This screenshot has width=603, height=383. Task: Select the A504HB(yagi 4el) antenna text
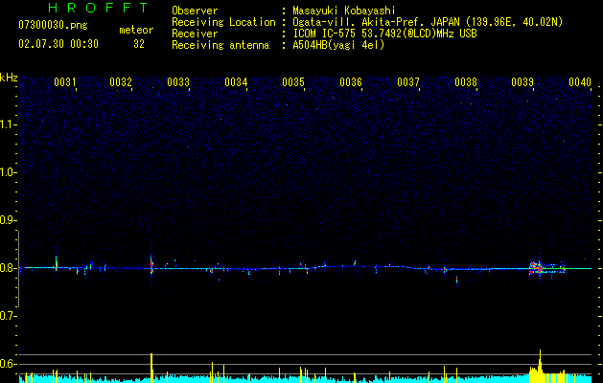click(338, 45)
